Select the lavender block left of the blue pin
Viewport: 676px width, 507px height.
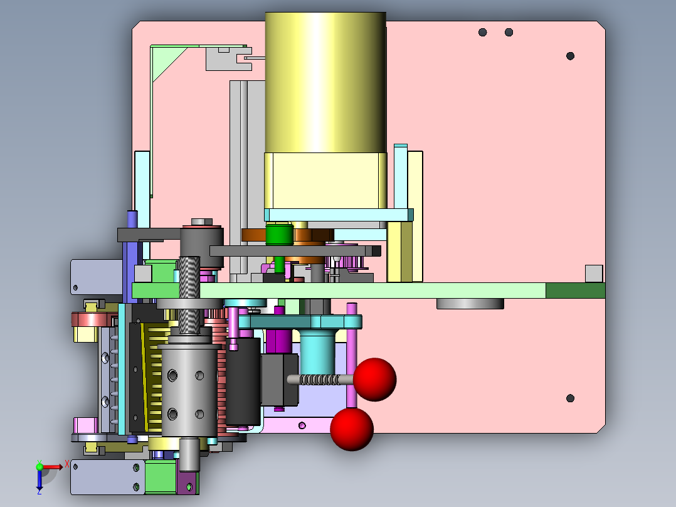click(96, 277)
